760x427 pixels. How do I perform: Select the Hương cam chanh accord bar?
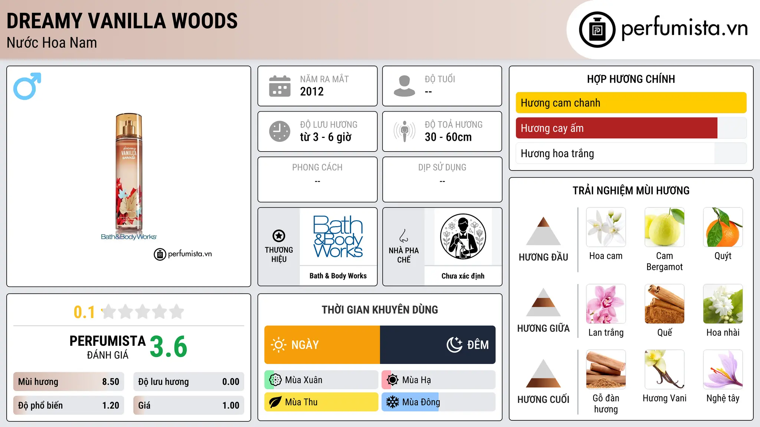pos(631,103)
